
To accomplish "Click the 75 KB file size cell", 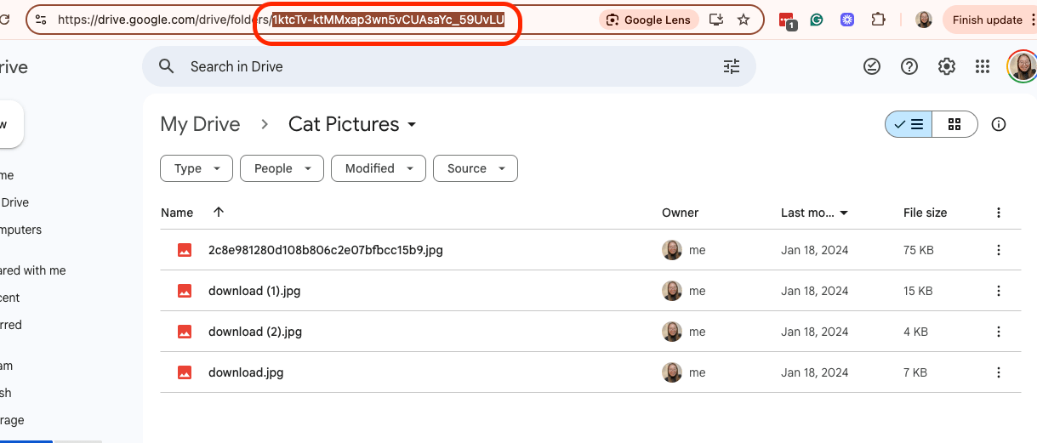I will (918, 250).
